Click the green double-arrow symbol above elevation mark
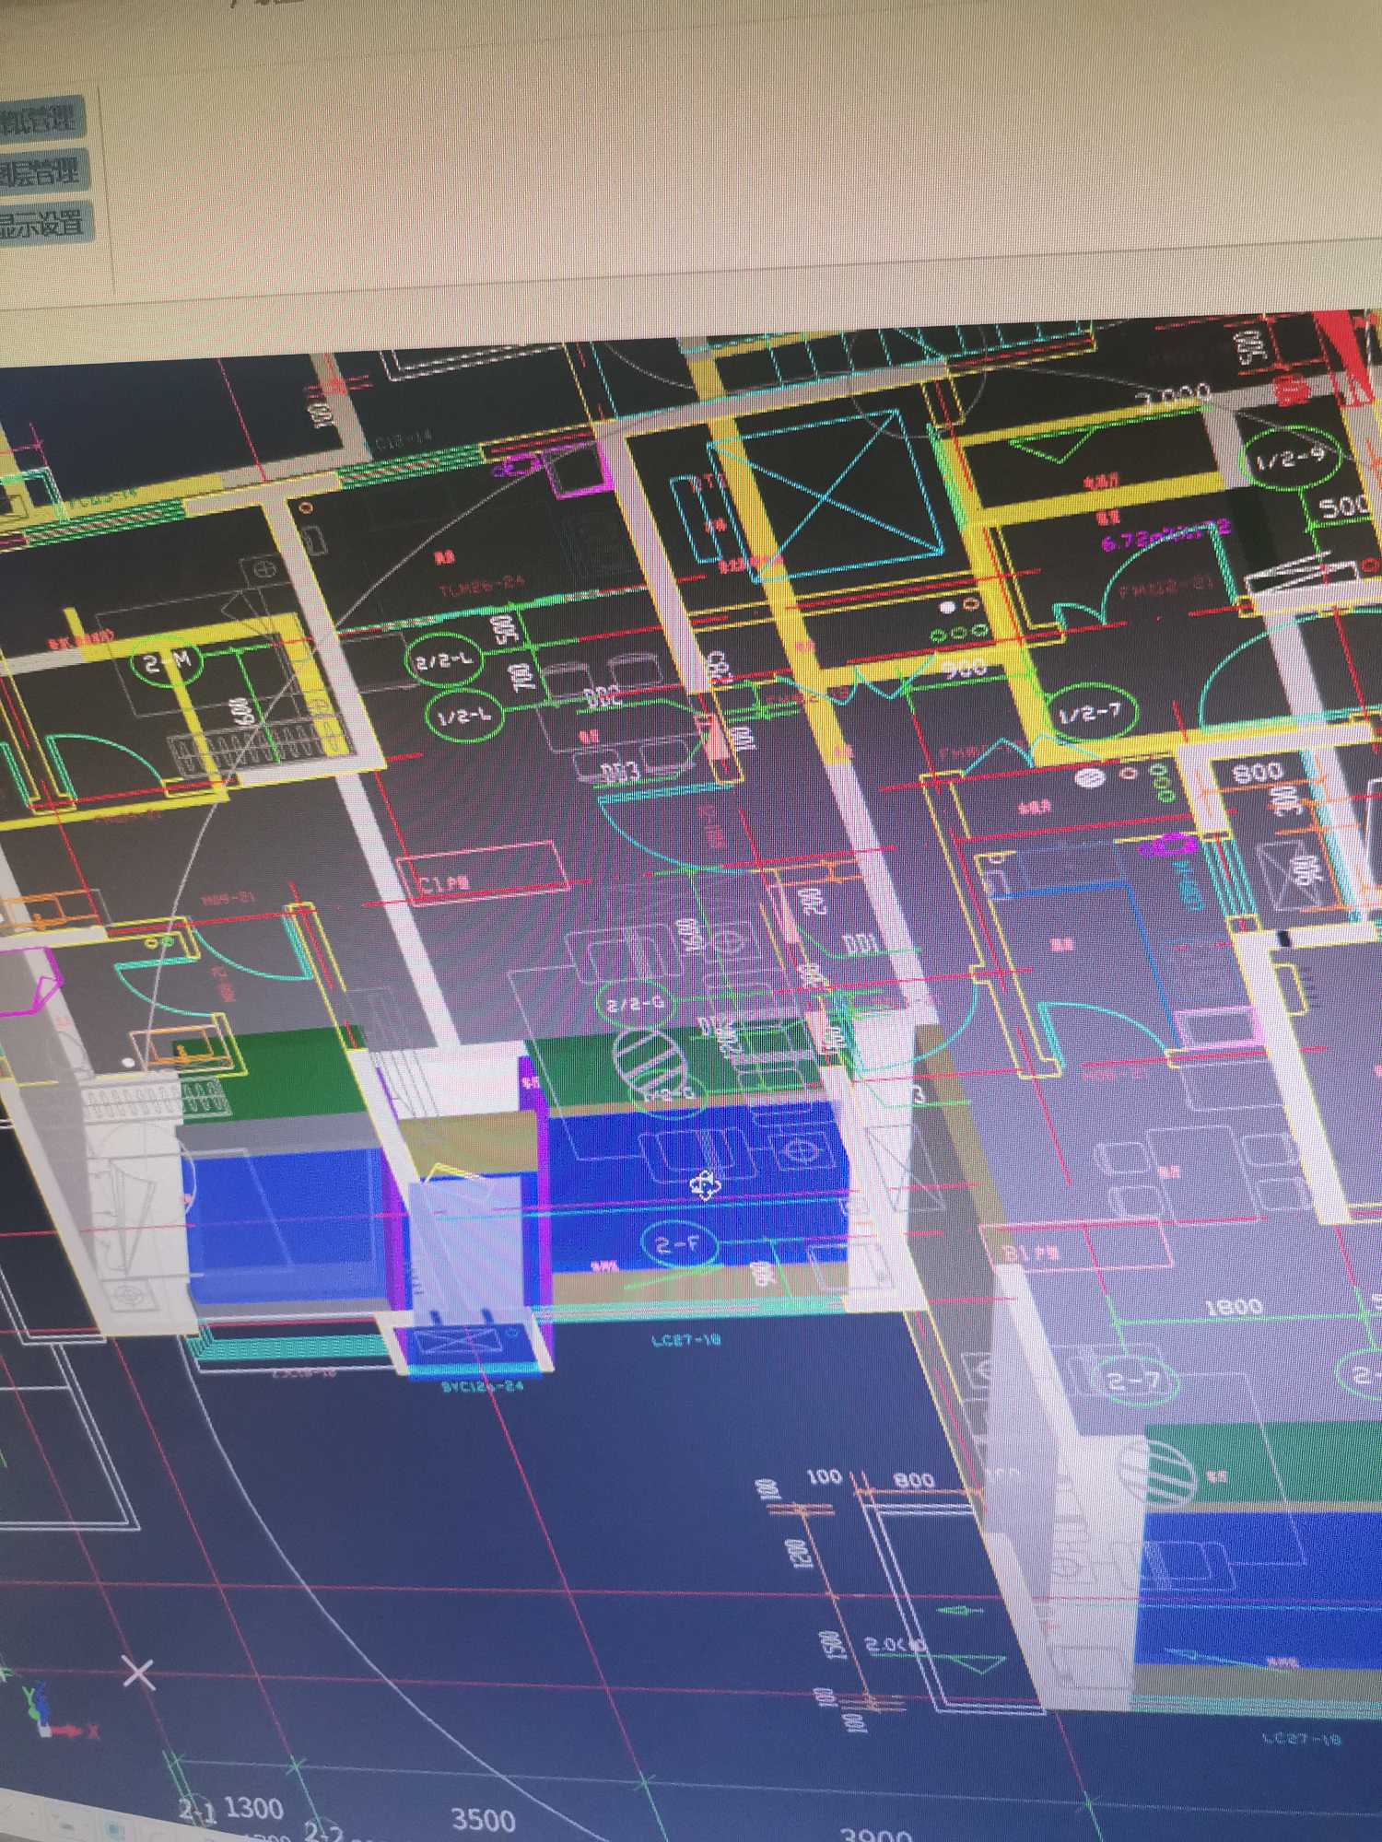This screenshot has width=1382, height=1842. 960,1610
